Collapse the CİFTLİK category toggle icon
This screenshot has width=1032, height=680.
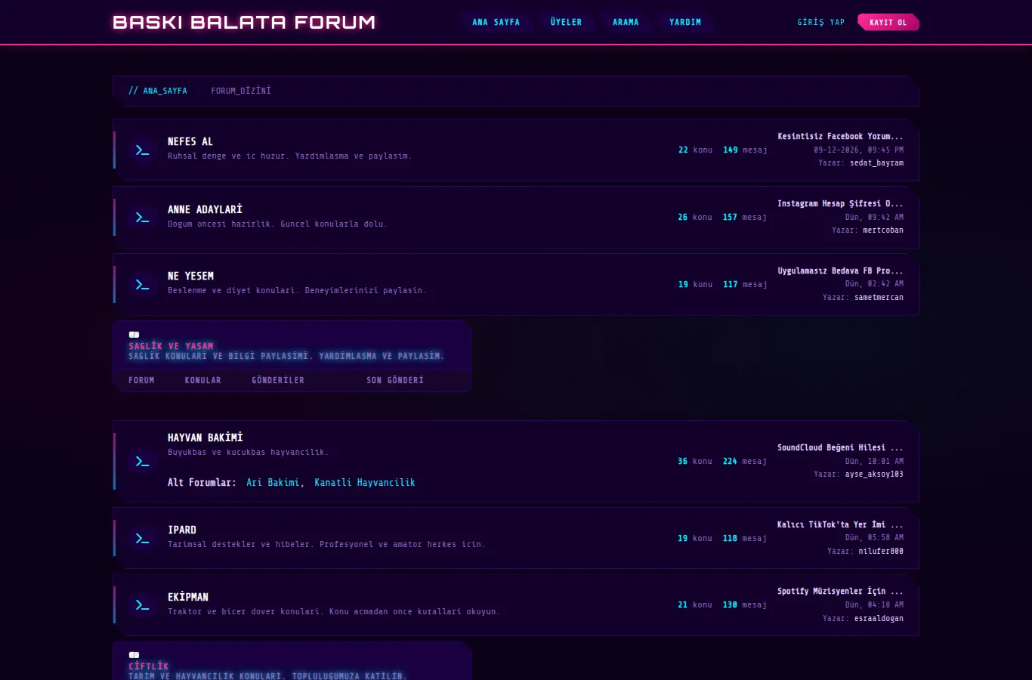[x=134, y=655]
